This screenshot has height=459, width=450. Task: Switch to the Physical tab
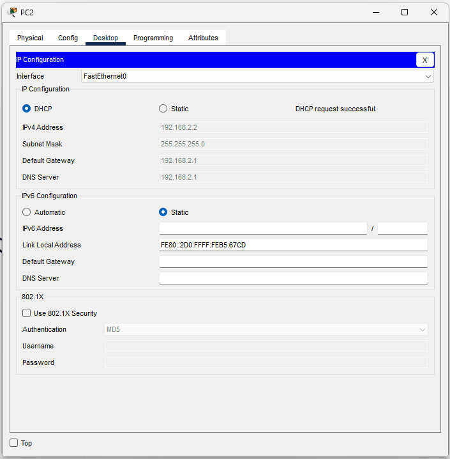(x=30, y=38)
